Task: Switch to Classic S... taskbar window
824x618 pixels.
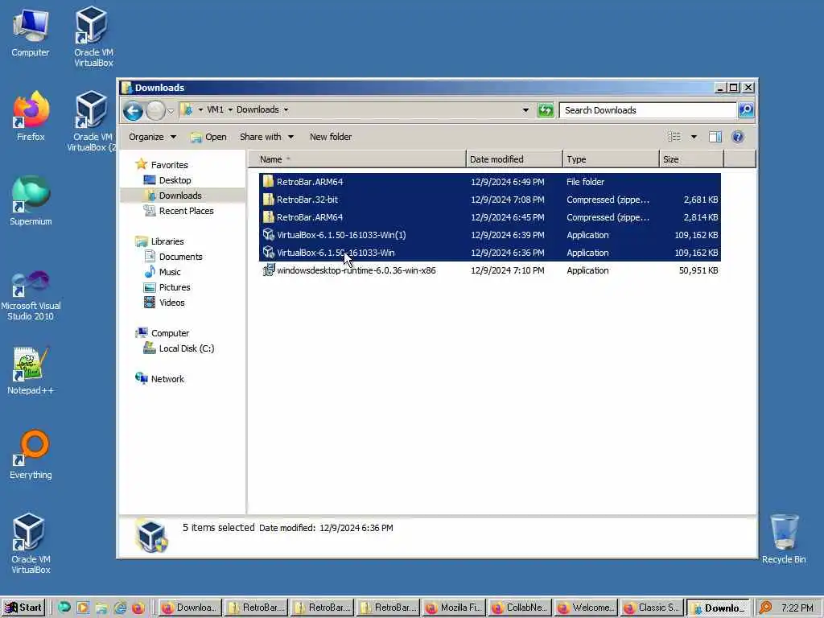Action: point(652,608)
